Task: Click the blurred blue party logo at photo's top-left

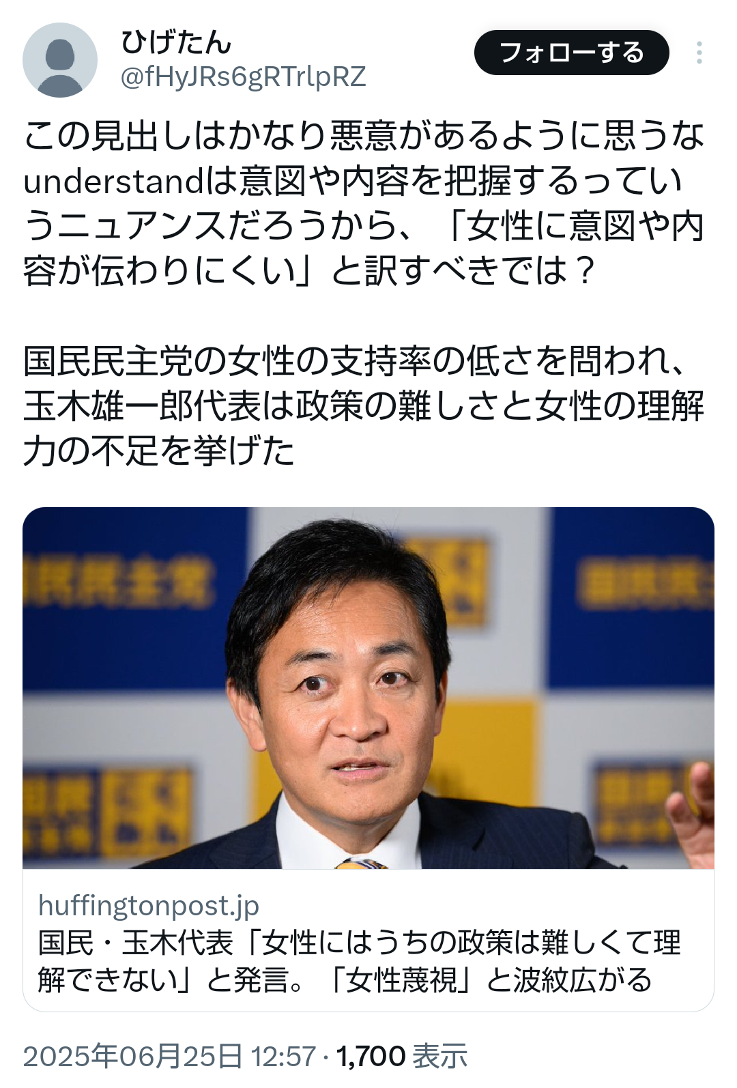Action: (x=117, y=582)
